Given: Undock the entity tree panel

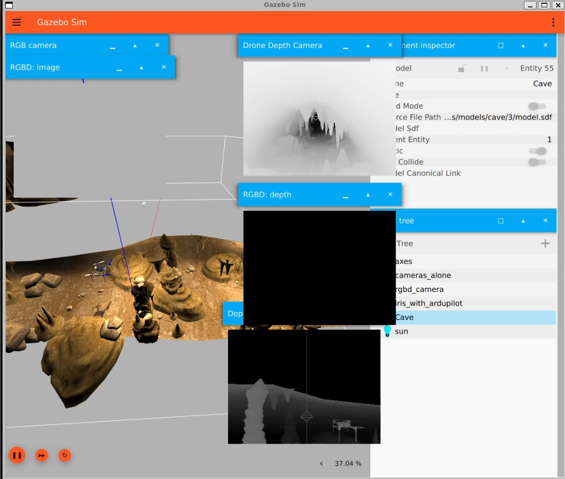Looking at the screenshot, I should pos(501,221).
